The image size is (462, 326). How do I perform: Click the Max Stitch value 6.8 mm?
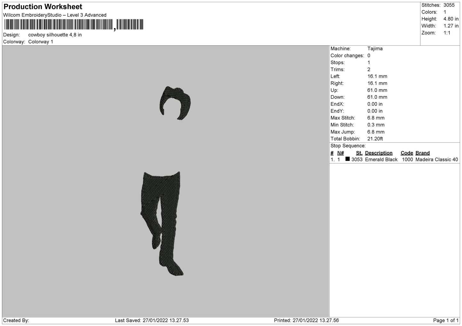pyautogui.click(x=376, y=118)
